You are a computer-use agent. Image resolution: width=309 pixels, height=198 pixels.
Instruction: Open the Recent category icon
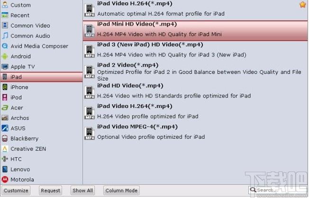pos(5,15)
